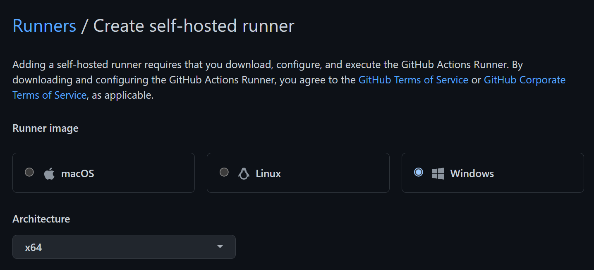Click the chevron arrow on the x64 selector
Viewport: 594px width, 270px height.
[x=220, y=246]
